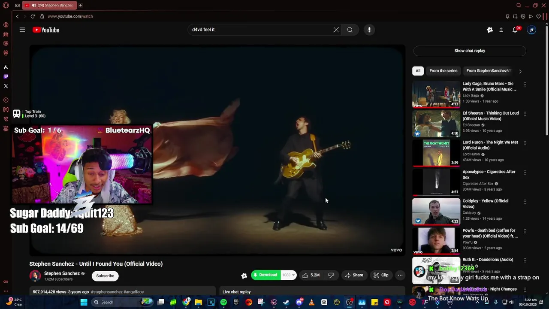Image resolution: width=549 pixels, height=309 pixels.
Task: Click the upload arrow icon in YouTube header
Action: [501, 30]
